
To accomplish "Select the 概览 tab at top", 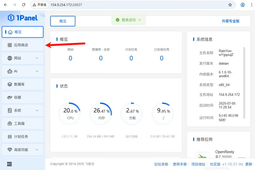I will coord(63,21).
